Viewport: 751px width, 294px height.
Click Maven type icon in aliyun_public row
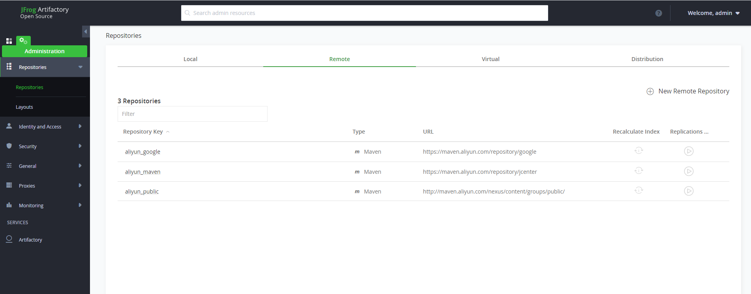[357, 192]
